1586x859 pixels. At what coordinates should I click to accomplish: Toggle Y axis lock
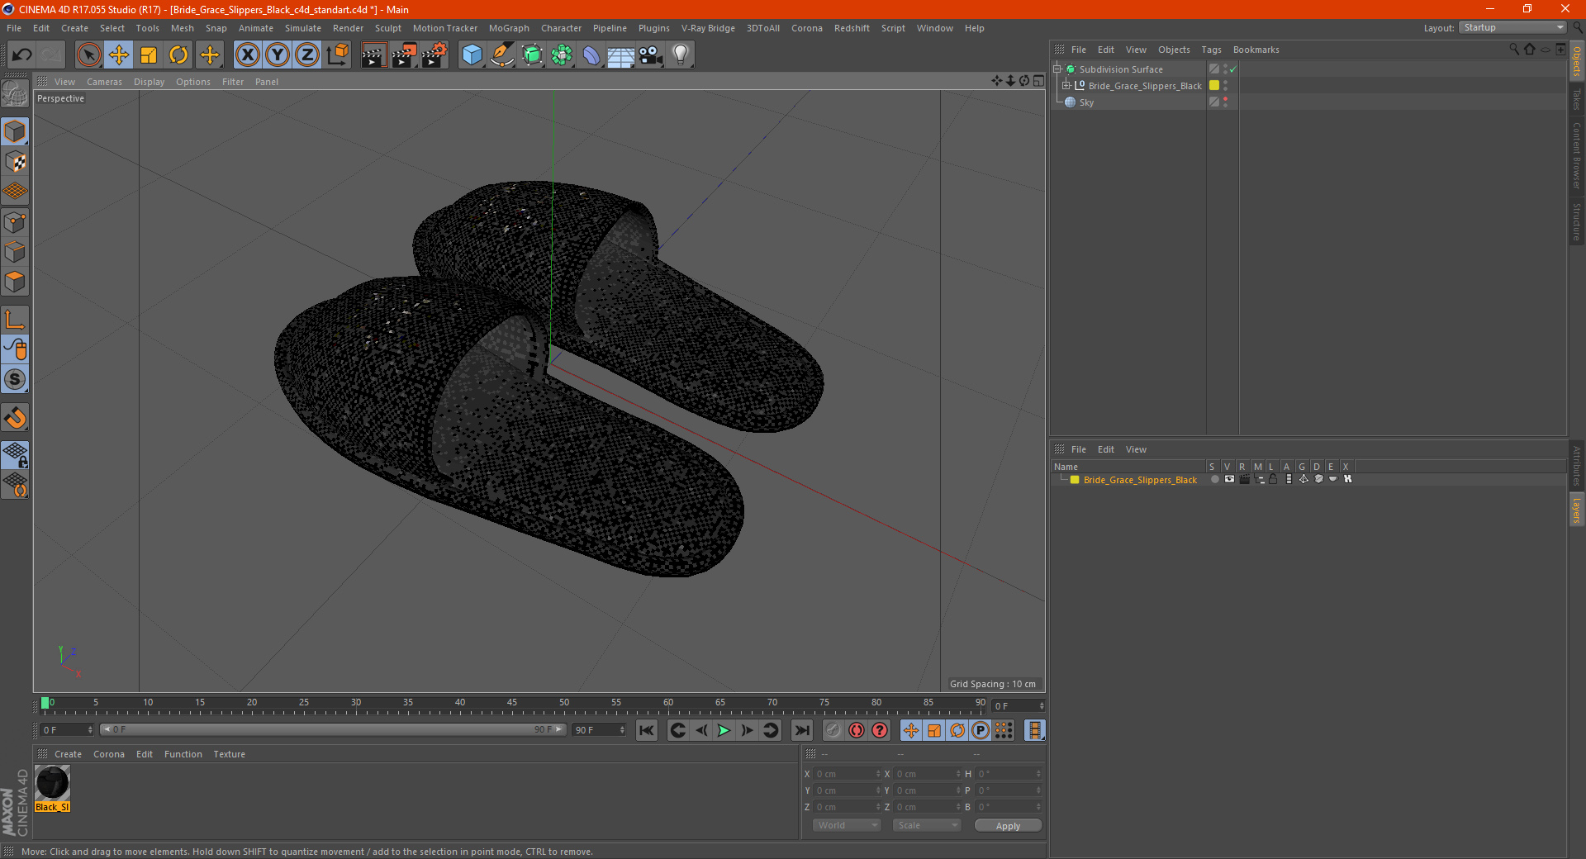278,55
